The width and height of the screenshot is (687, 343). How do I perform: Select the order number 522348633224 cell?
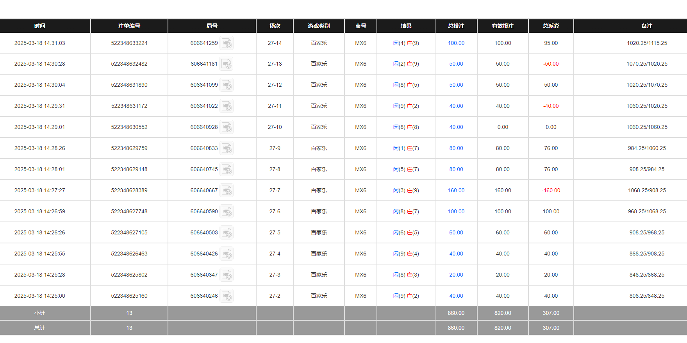pos(129,43)
